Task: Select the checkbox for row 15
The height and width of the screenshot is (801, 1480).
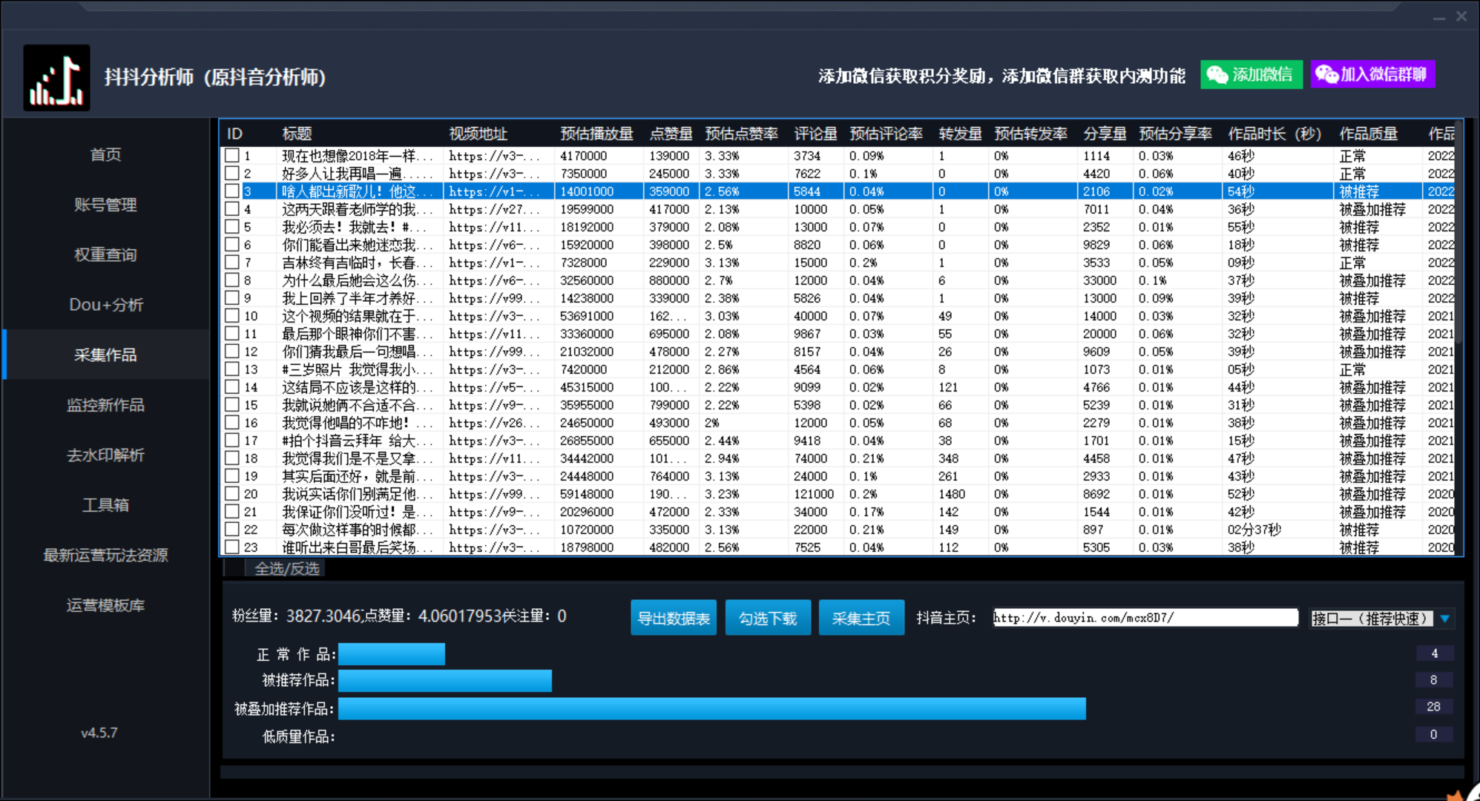Action: coord(232,405)
